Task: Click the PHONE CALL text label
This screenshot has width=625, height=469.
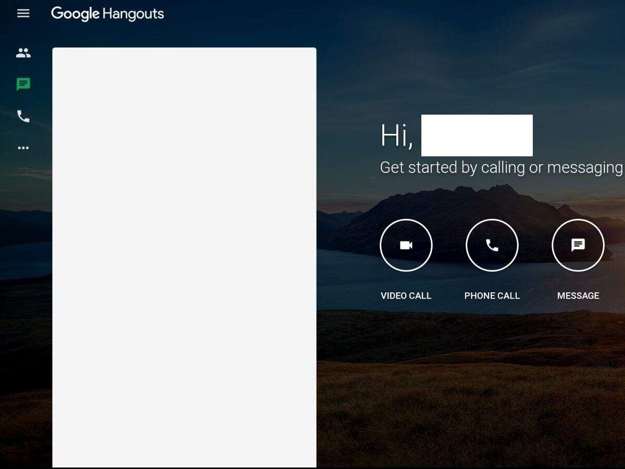Action: click(492, 295)
